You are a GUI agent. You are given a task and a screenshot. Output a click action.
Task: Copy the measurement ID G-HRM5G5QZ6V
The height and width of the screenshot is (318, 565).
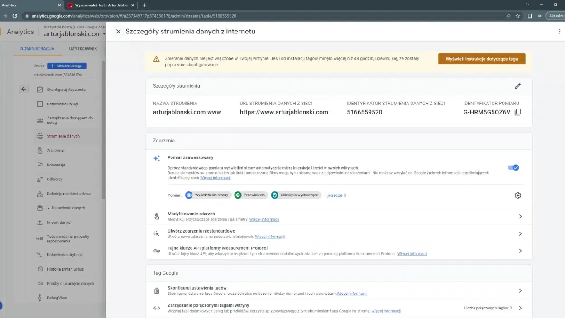pyautogui.click(x=517, y=112)
